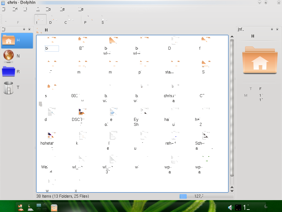282x212 pixels.
Task: Click the volume speaker tray icon
Action: pos(230,207)
